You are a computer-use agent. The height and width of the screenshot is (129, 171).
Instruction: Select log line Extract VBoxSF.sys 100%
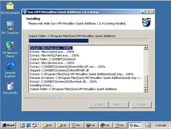point(67,67)
